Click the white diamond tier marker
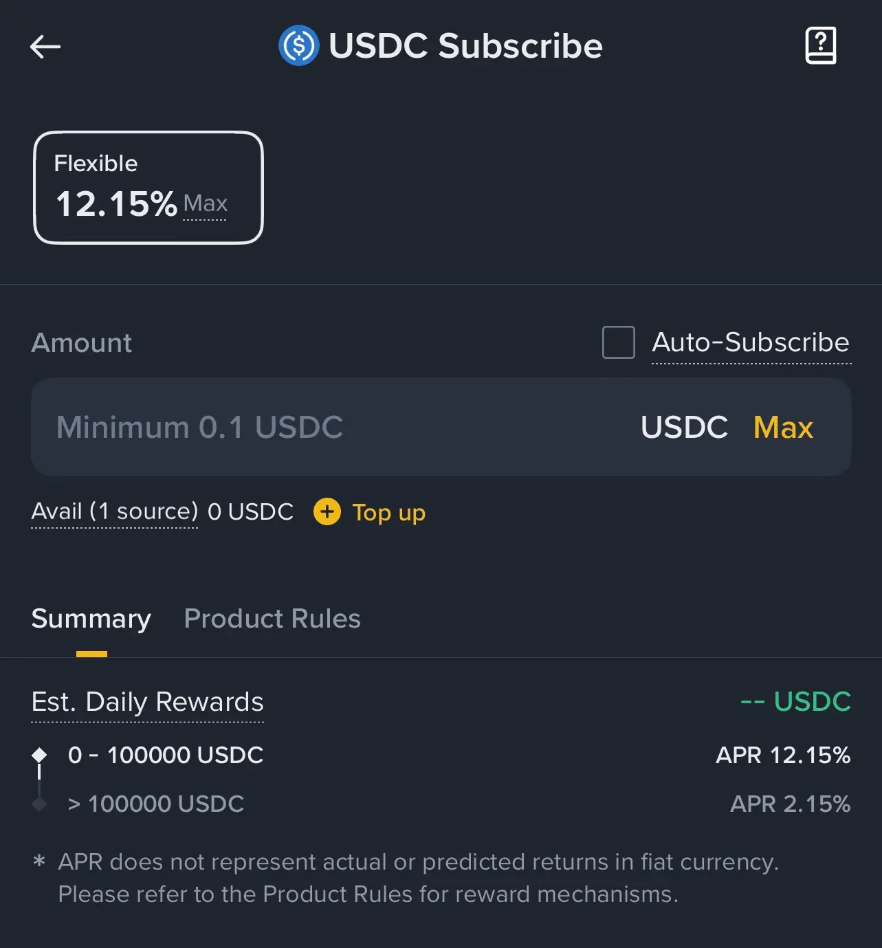The width and height of the screenshot is (882, 948). coord(39,755)
